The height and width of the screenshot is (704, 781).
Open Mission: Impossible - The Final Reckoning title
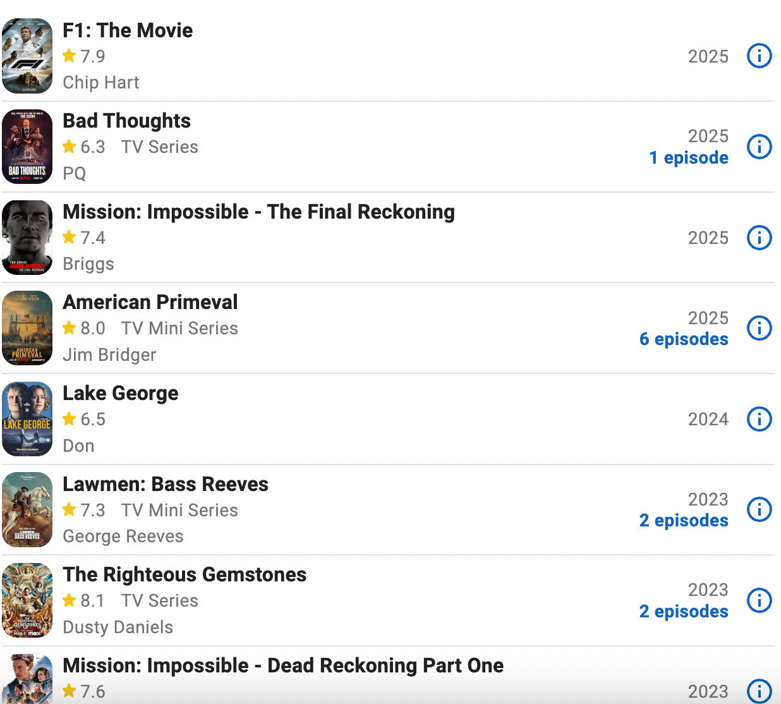pos(258,212)
